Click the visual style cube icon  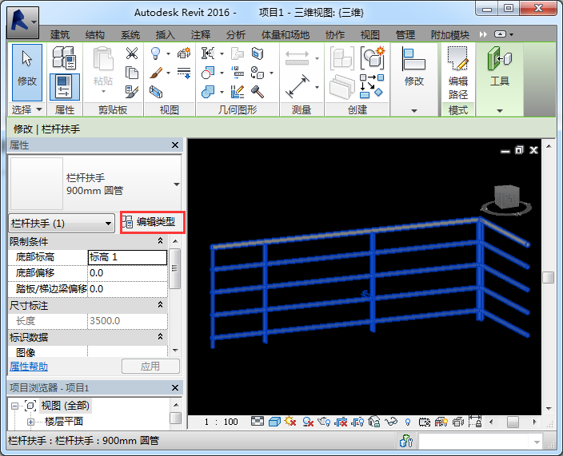274,422
